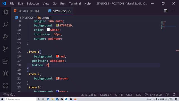Open the Terminal menu

(x=75, y=4)
